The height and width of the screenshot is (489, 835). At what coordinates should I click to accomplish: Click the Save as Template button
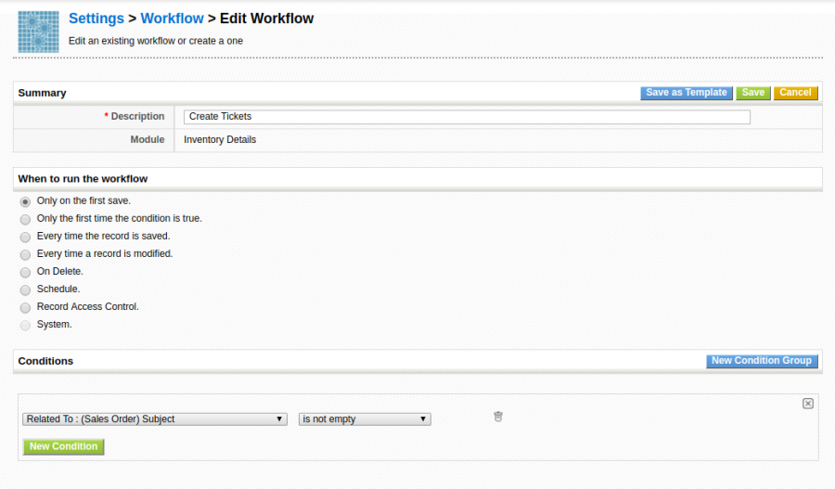click(x=686, y=93)
